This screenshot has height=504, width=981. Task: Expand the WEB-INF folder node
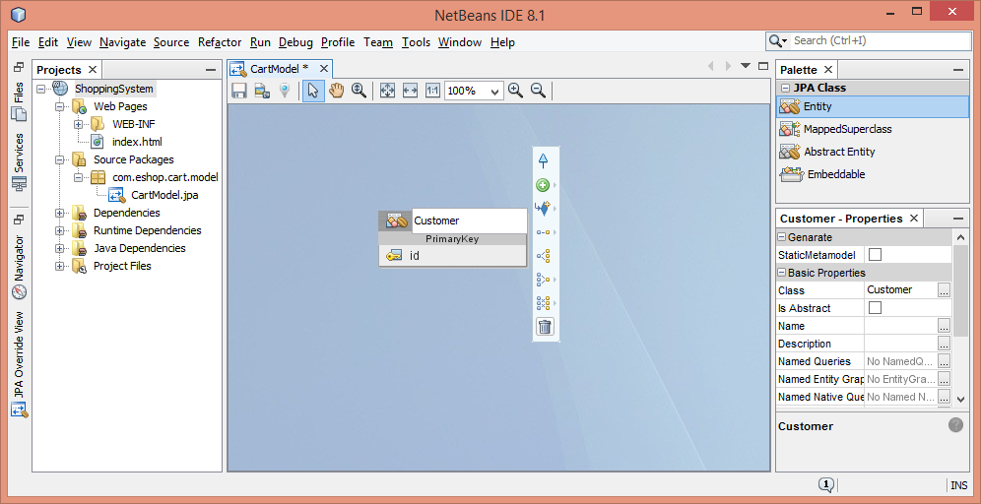pos(78,124)
